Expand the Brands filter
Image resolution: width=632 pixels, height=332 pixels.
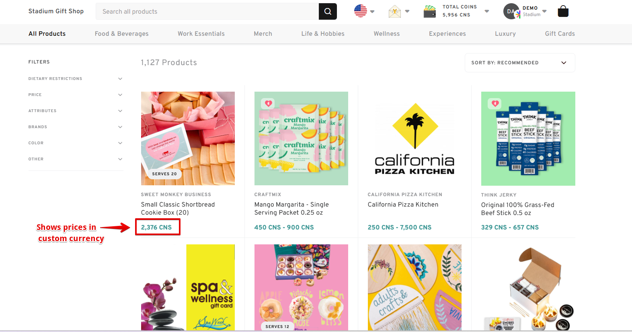(x=120, y=127)
